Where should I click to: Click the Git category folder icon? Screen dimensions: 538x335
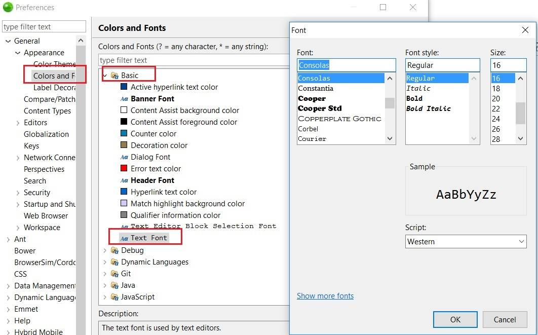click(114, 274)
